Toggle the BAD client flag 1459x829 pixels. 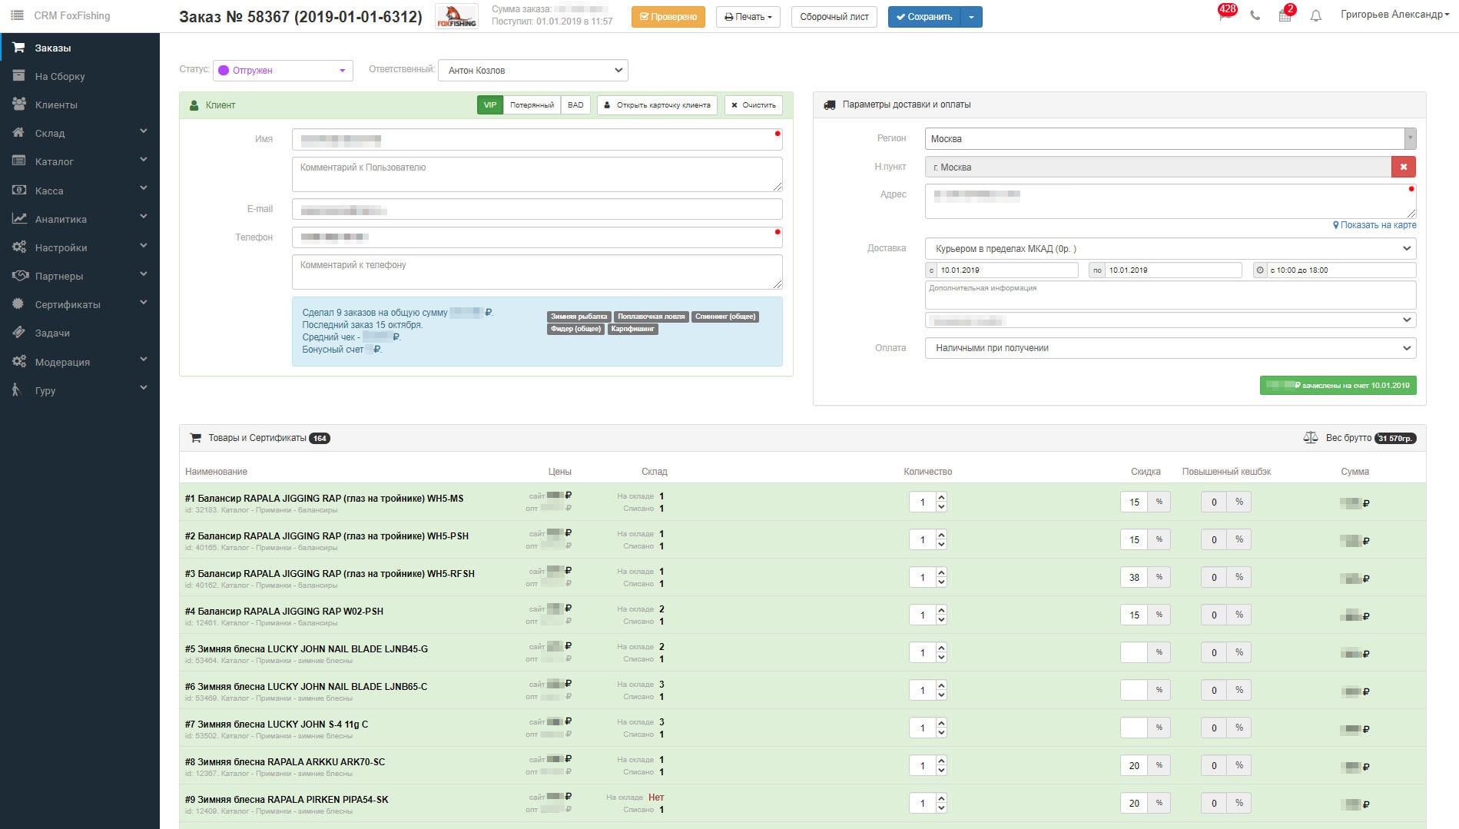(x=575, y=105)
